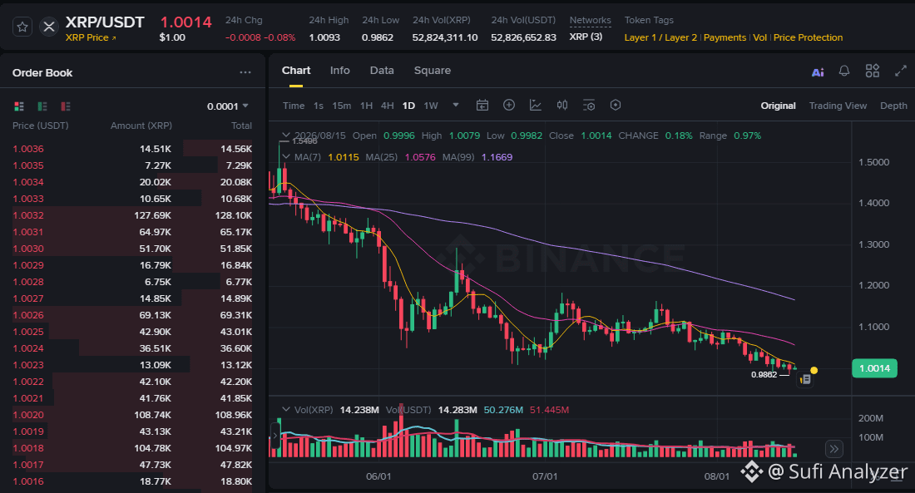The image size is (915, 493).
Task: Click the Amount (XRP) column header
Action: pyautogui.click(x=141, y=126)
